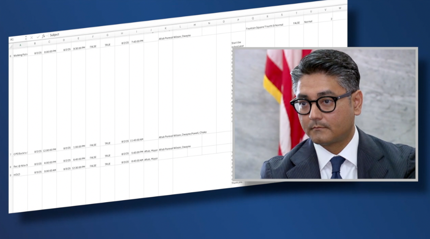Viewport: 430px width, 239px height.
Task: Select row 7 header
Action: (10, 155)
